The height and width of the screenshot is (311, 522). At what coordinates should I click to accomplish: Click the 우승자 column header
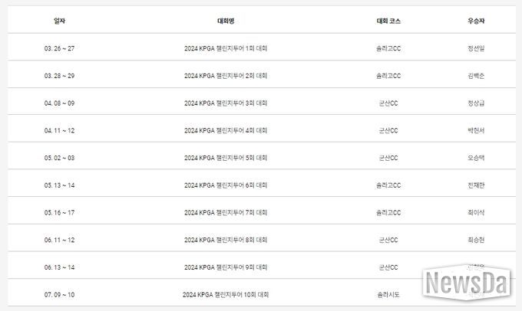[x=476, y=21]
